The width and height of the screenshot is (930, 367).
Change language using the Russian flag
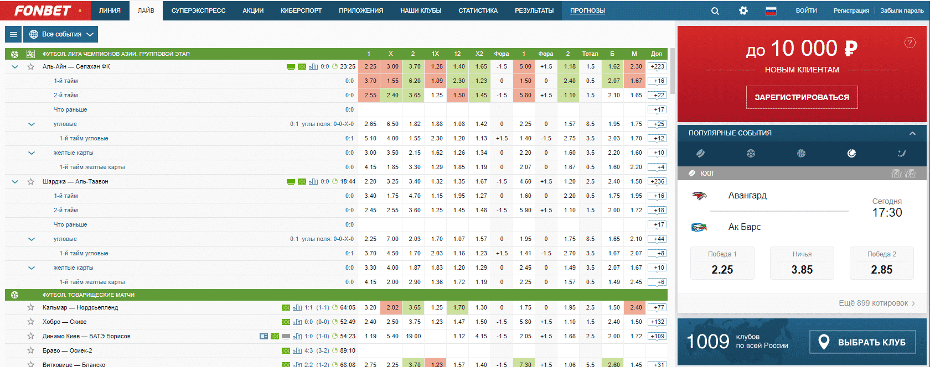tap(771, 11)
